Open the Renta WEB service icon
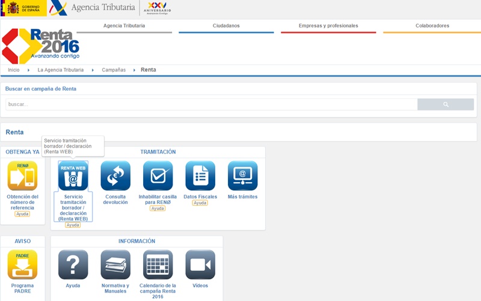 point(73,176)
